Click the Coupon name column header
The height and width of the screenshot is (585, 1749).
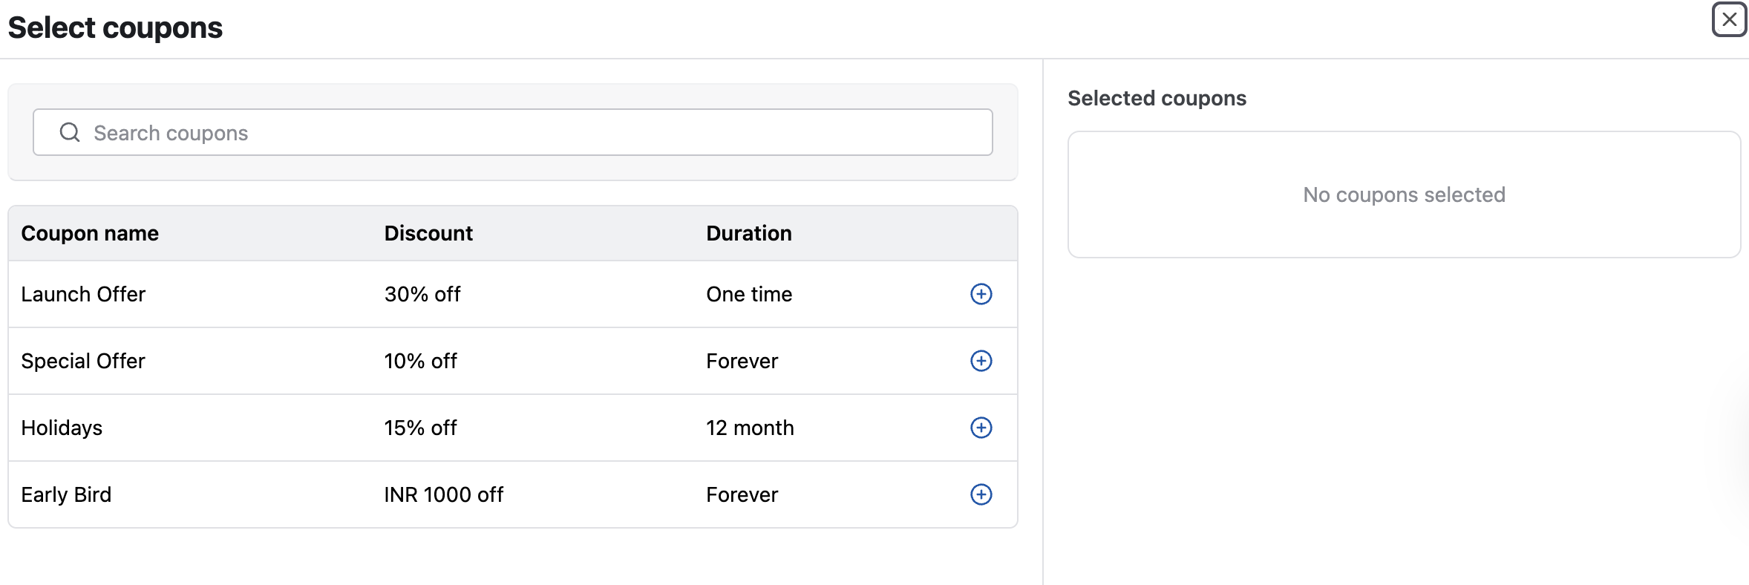point(90,233)
